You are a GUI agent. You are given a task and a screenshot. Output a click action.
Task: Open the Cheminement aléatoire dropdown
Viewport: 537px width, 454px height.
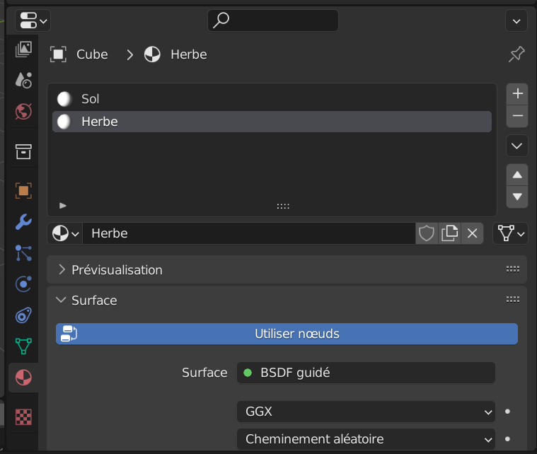[x=365, y=439]
